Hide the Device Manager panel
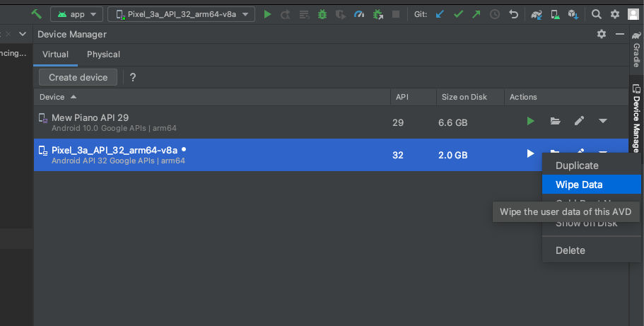Image resolution: width=644 pixels, height=326 pixels. coord(620,34)
